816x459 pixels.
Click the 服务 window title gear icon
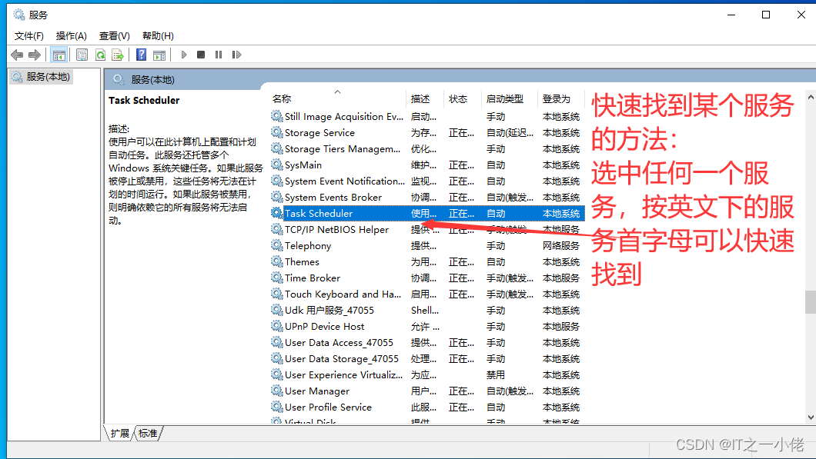(19, 15)
